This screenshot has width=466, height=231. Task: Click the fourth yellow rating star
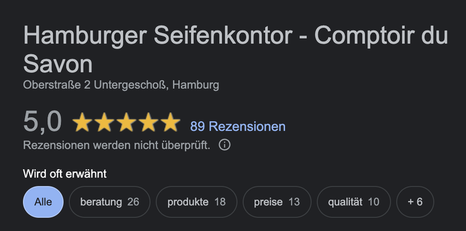tap(149, 122)
